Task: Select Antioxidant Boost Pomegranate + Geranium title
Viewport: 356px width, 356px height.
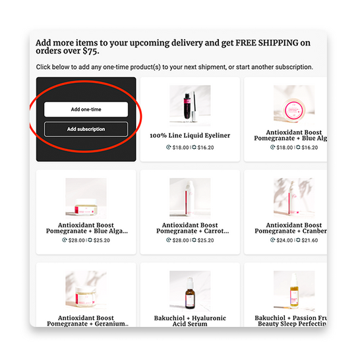Action: pos(88,321)
